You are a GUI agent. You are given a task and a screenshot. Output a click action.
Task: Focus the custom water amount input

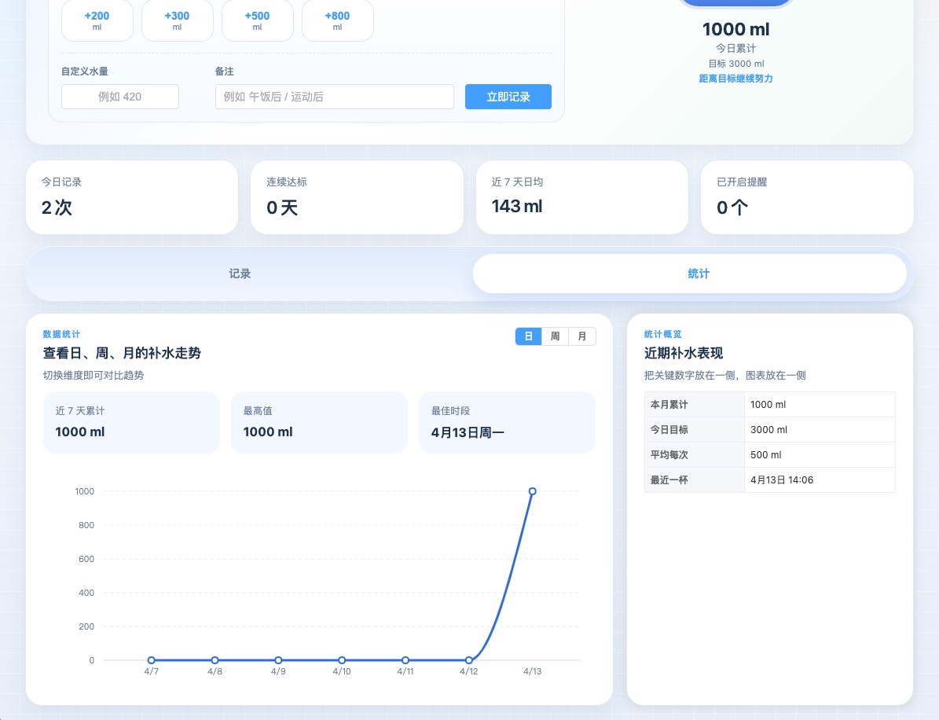point(120,97)
